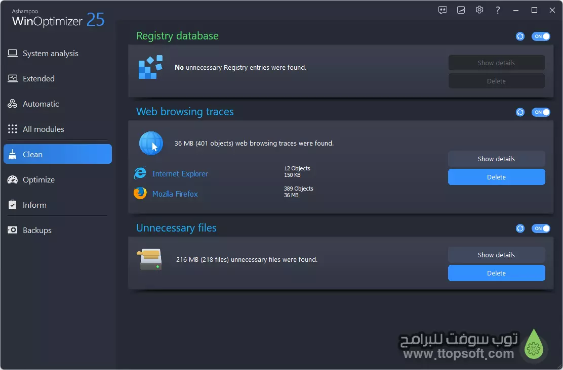Refresh the Unnecessary files scan

point(520,228)
